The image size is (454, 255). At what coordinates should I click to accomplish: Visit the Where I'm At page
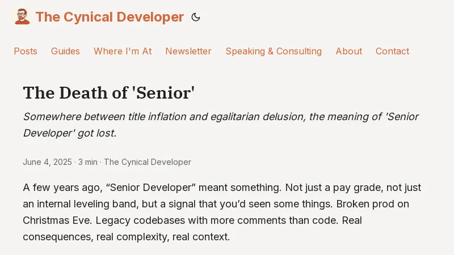(123, 51)
